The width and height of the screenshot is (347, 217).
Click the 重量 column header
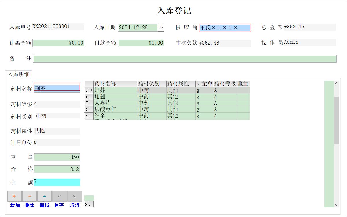click(243, 84)
